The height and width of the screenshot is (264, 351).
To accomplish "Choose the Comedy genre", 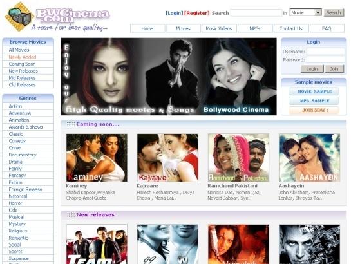I will point(17,141).
